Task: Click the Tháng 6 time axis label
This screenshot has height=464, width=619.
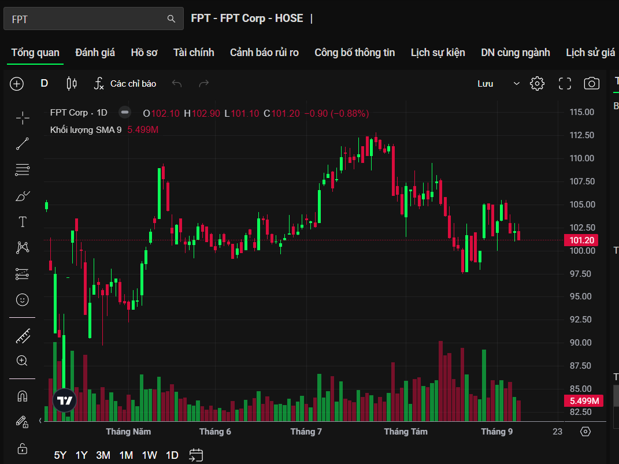Action: (215, 432)
